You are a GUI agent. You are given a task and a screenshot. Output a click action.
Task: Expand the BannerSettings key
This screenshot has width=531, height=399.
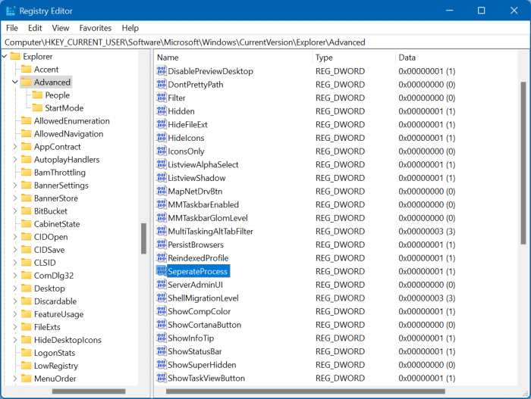[x=15, y=185]
